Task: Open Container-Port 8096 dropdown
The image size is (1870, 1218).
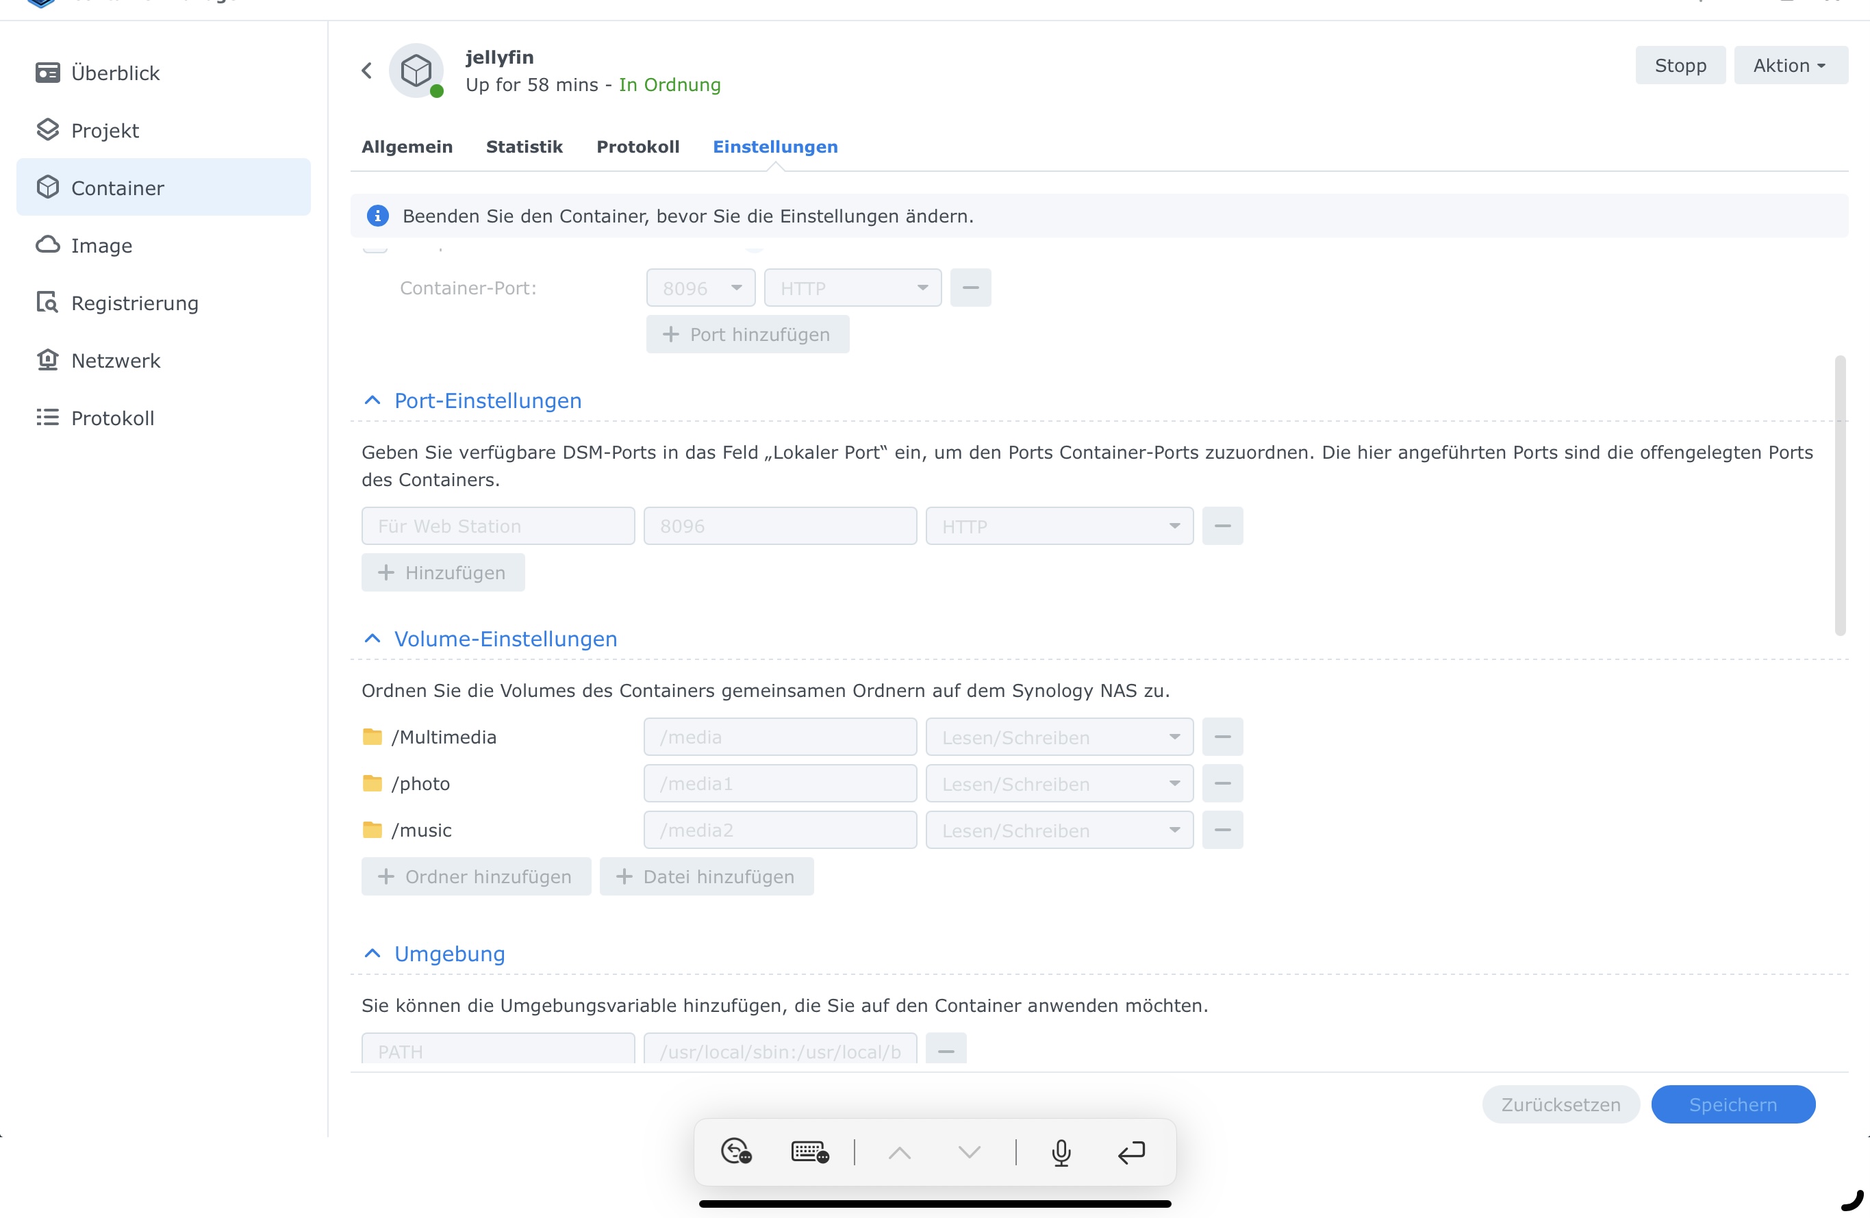Action: point(700,288)
